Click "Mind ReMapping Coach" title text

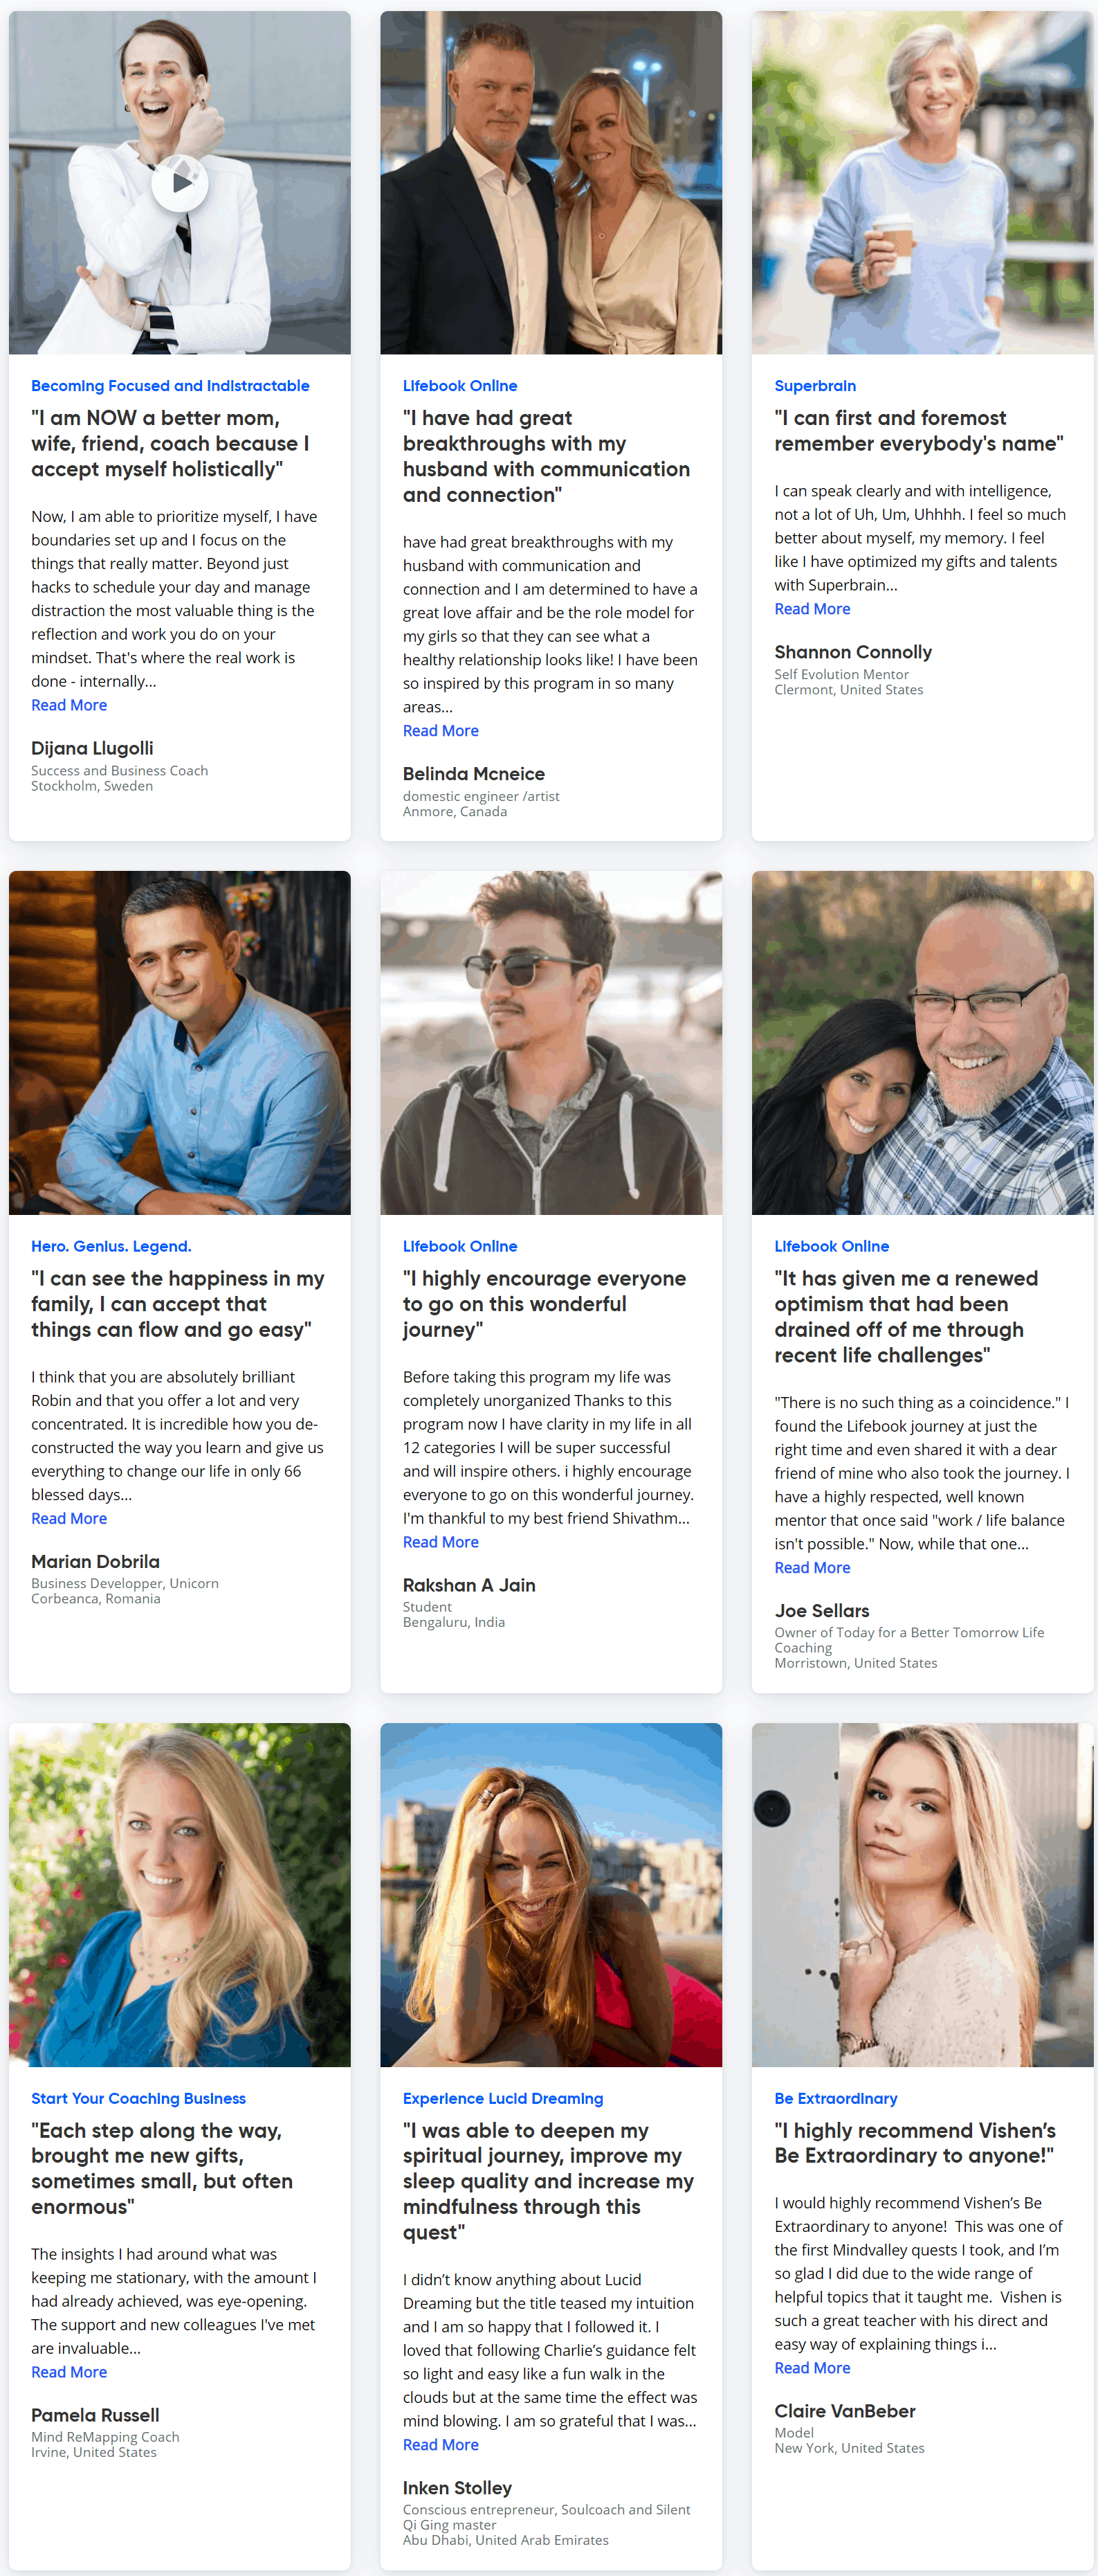105,2437
